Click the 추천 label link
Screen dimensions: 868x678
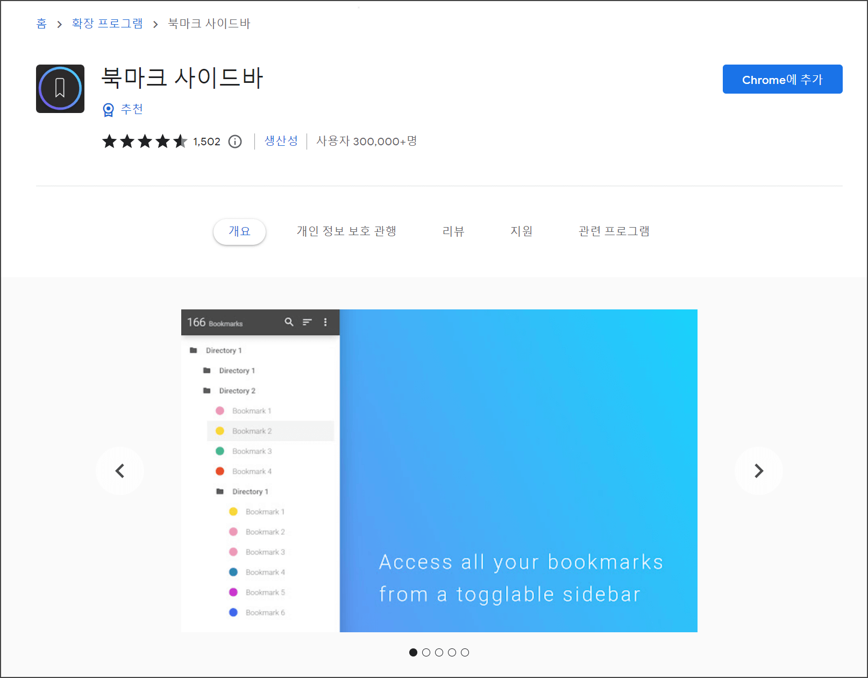tap(132, 109)
